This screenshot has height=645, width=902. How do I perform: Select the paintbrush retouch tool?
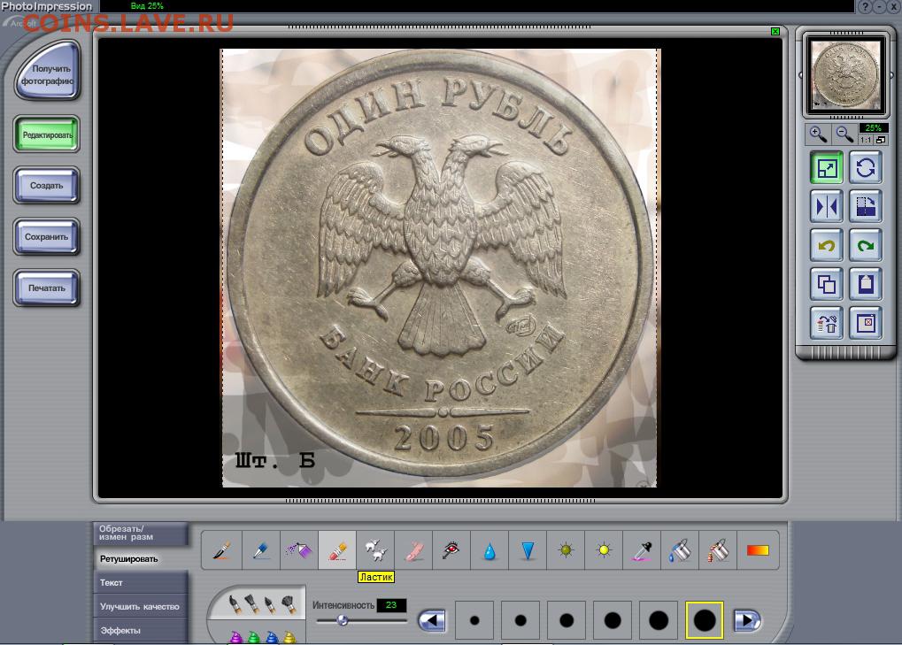222,550
